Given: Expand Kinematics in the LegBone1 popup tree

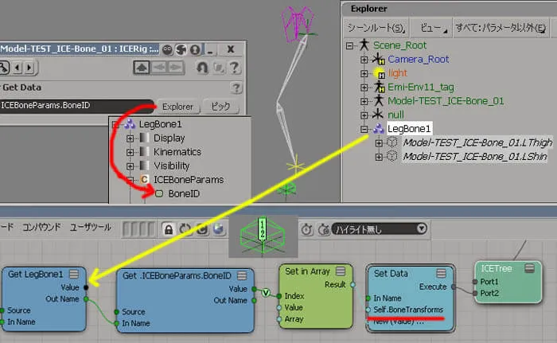Looking at the screenshot, I should 130,152.
